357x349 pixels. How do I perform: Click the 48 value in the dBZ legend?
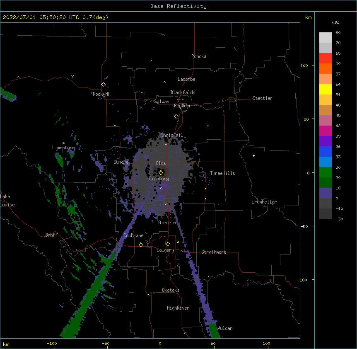tap(338, 105)
